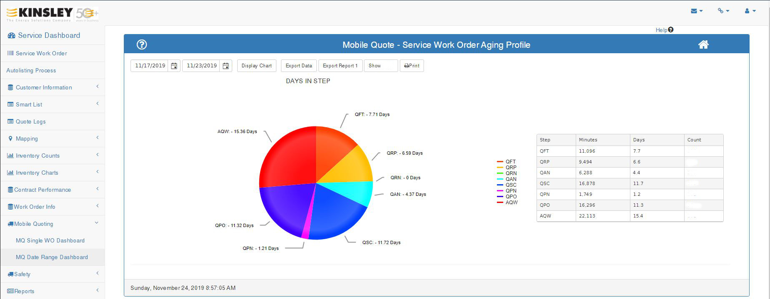Collapse the Mobile Quoting menu chevron
770x299 pixels.
97,223
